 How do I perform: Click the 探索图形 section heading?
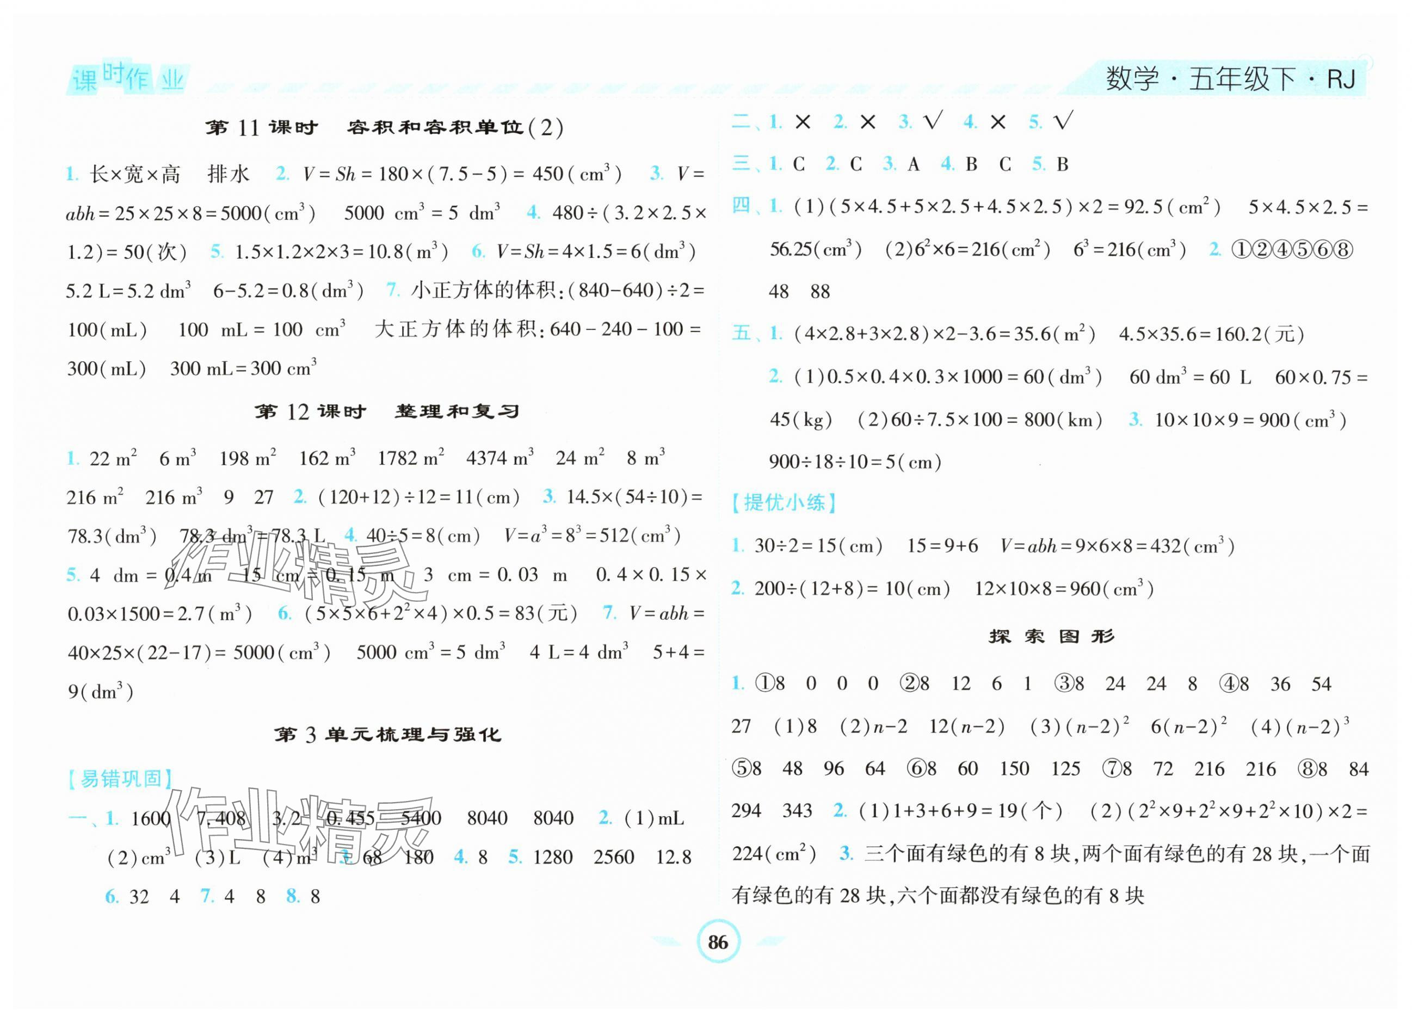coord(1052,636)
